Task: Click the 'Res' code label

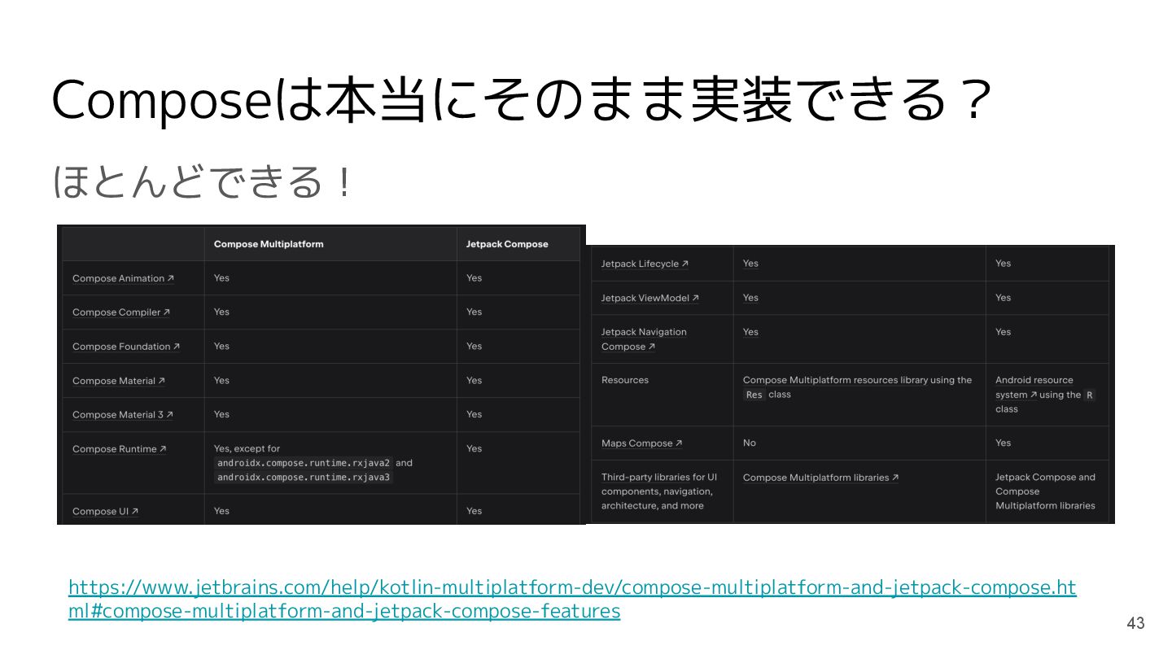Action: [754, 395]
